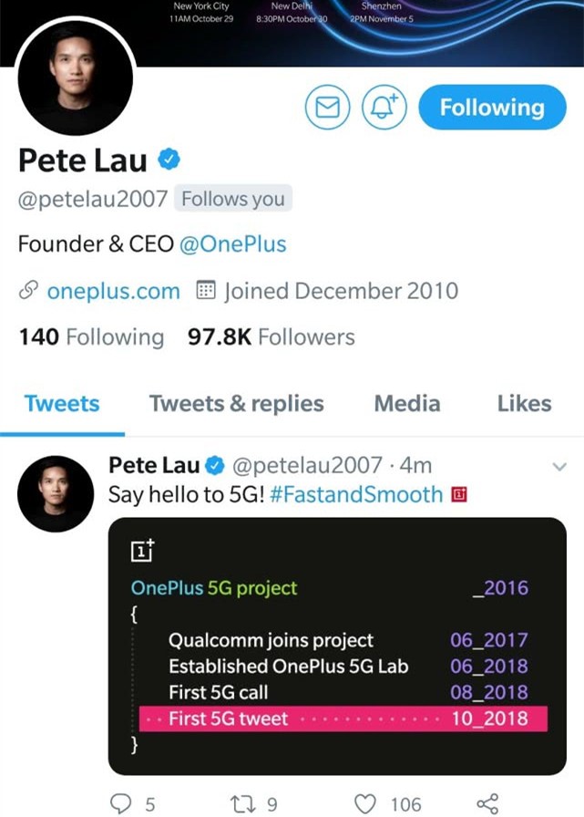Tap the reply icon on tweet
584x817 pixels.
point(122,802)
